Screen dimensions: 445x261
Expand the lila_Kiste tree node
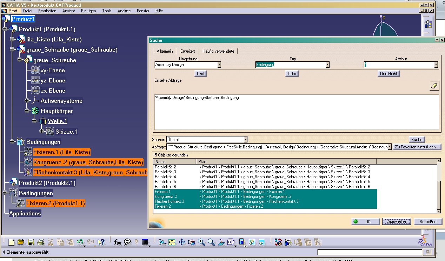coord(12,39)
